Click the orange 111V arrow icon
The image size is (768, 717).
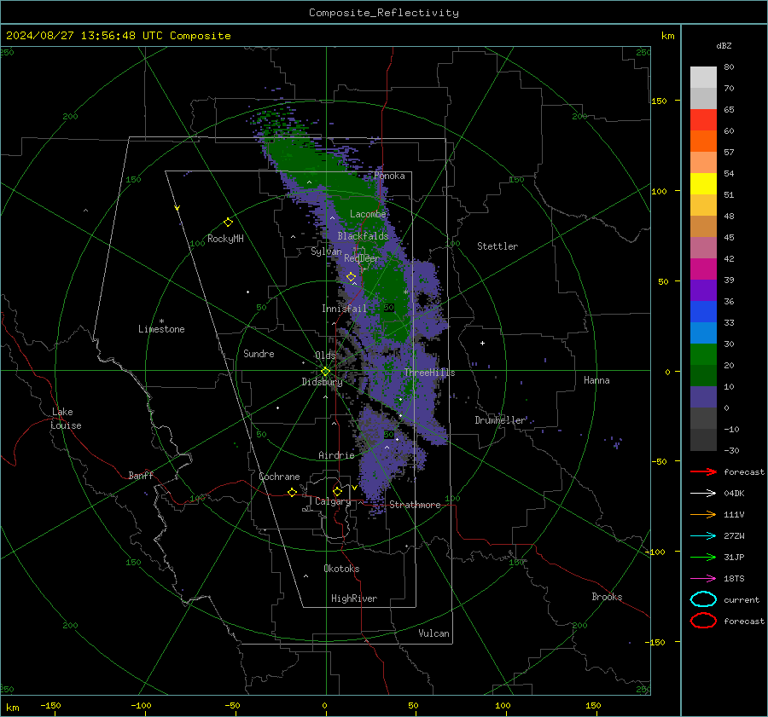point(703,514)
